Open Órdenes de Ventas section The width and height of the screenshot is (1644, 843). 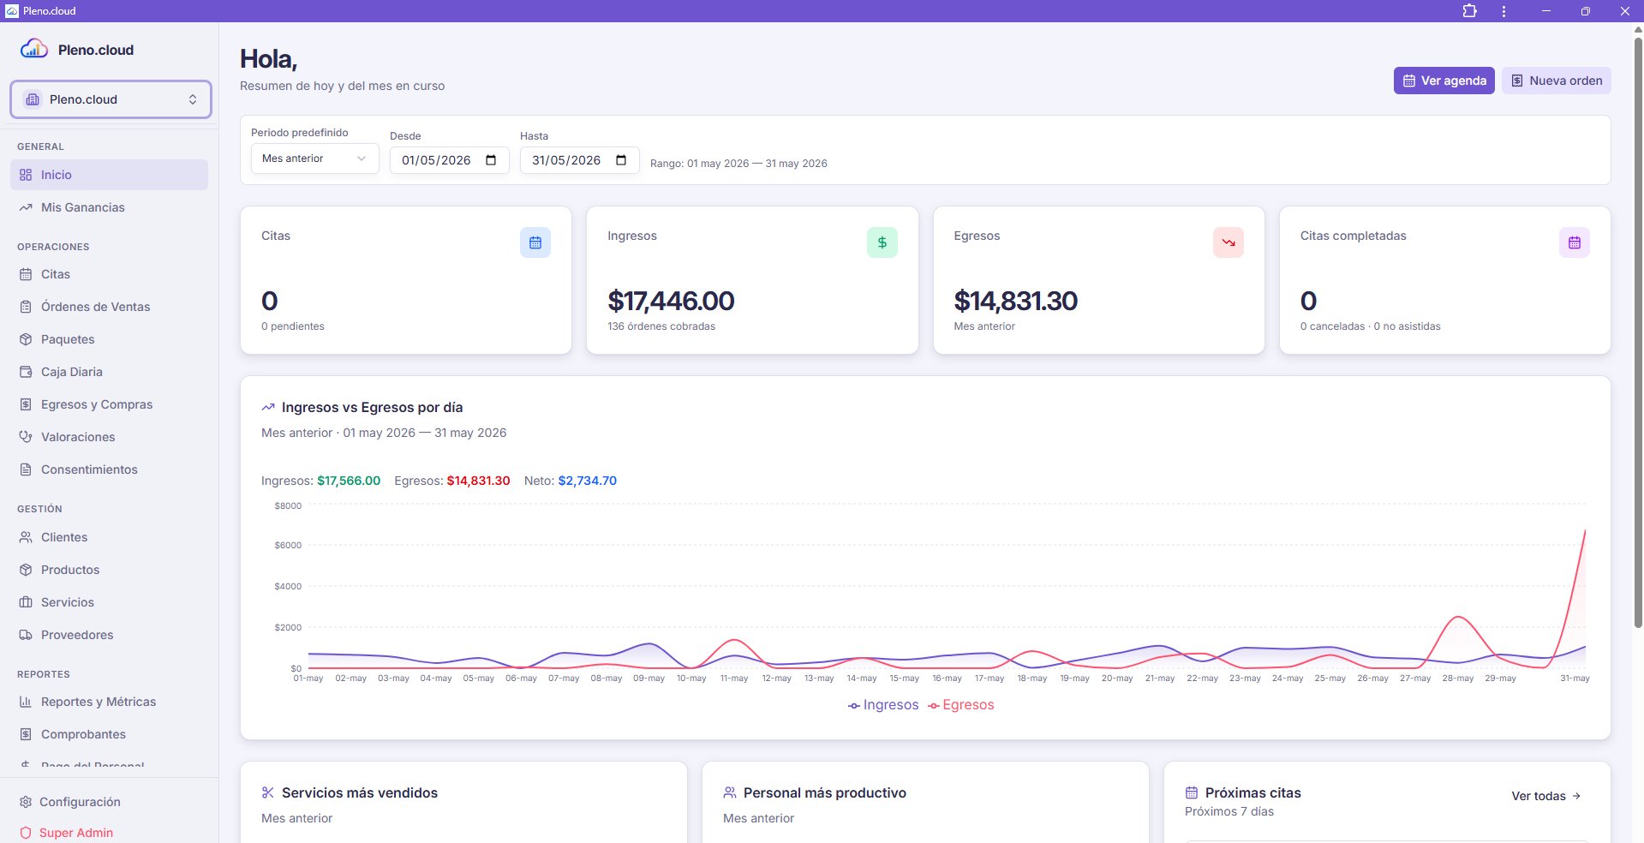click(109, 307)
